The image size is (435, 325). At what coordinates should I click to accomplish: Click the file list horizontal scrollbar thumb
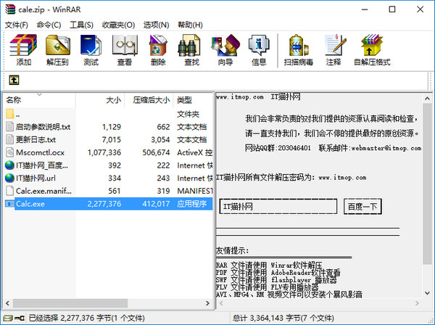click(70, 303)
